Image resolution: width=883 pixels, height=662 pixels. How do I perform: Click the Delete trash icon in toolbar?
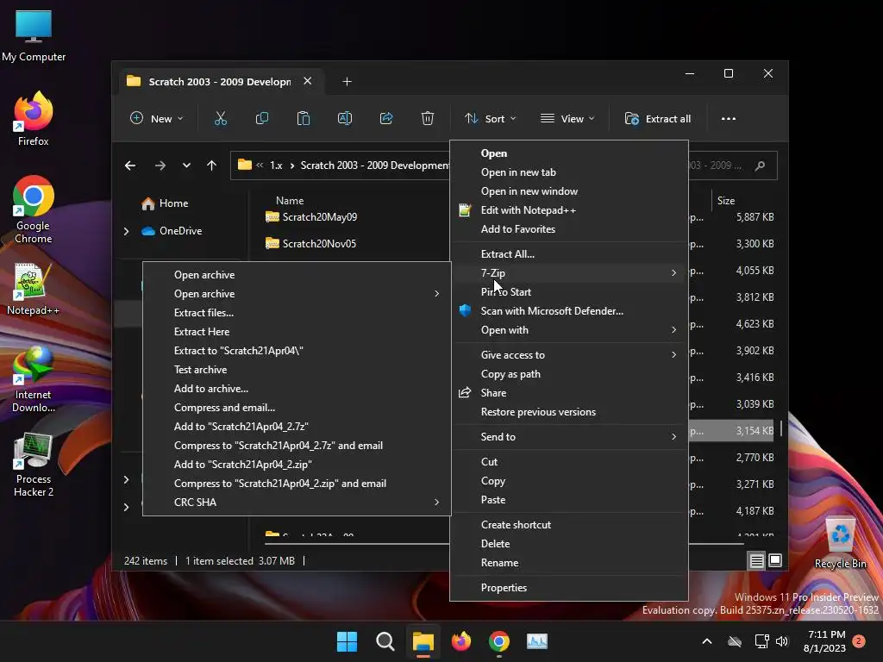coord(428,119)
